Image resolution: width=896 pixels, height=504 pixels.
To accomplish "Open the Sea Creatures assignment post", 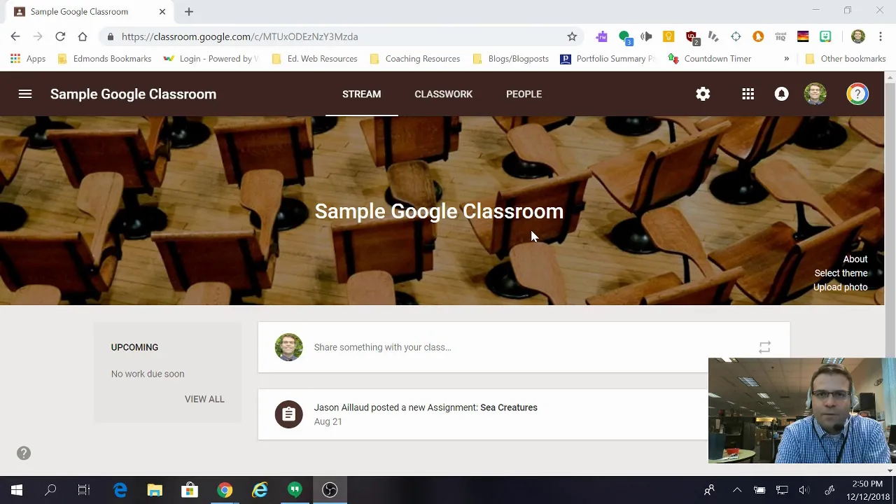I will [483, 414].
